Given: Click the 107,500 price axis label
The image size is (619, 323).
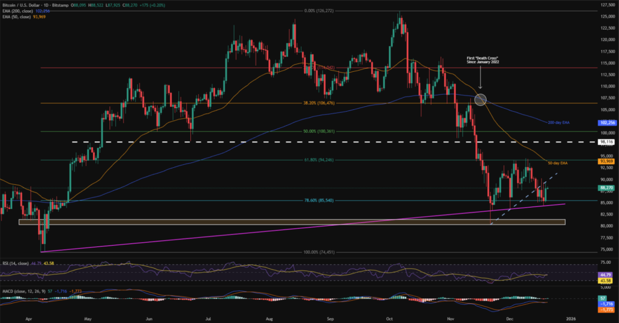Looking at the screenshot, I should point(608,98).
